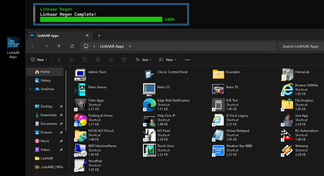Select the EXE Test calculator icon
The height and width of the screenshot is (176, 324).
point(218,105)
